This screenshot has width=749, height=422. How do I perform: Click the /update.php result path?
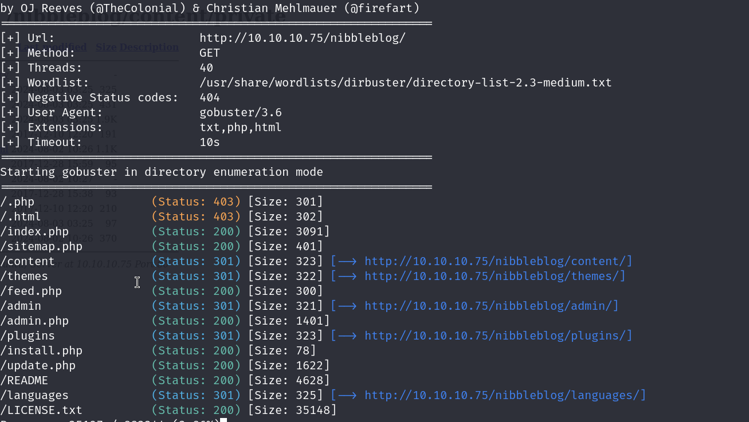coord(38,366)
